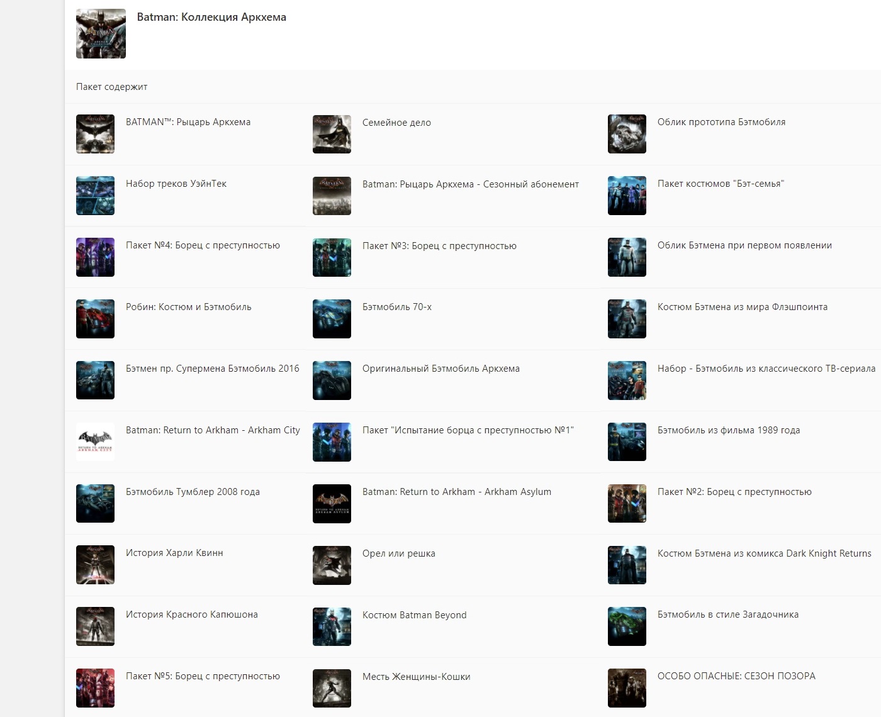881x717 pixels.
Task: Open 'Batman: Рыцарь Аркхема - Сезонный абонемент' title
Action: point(471,184)
